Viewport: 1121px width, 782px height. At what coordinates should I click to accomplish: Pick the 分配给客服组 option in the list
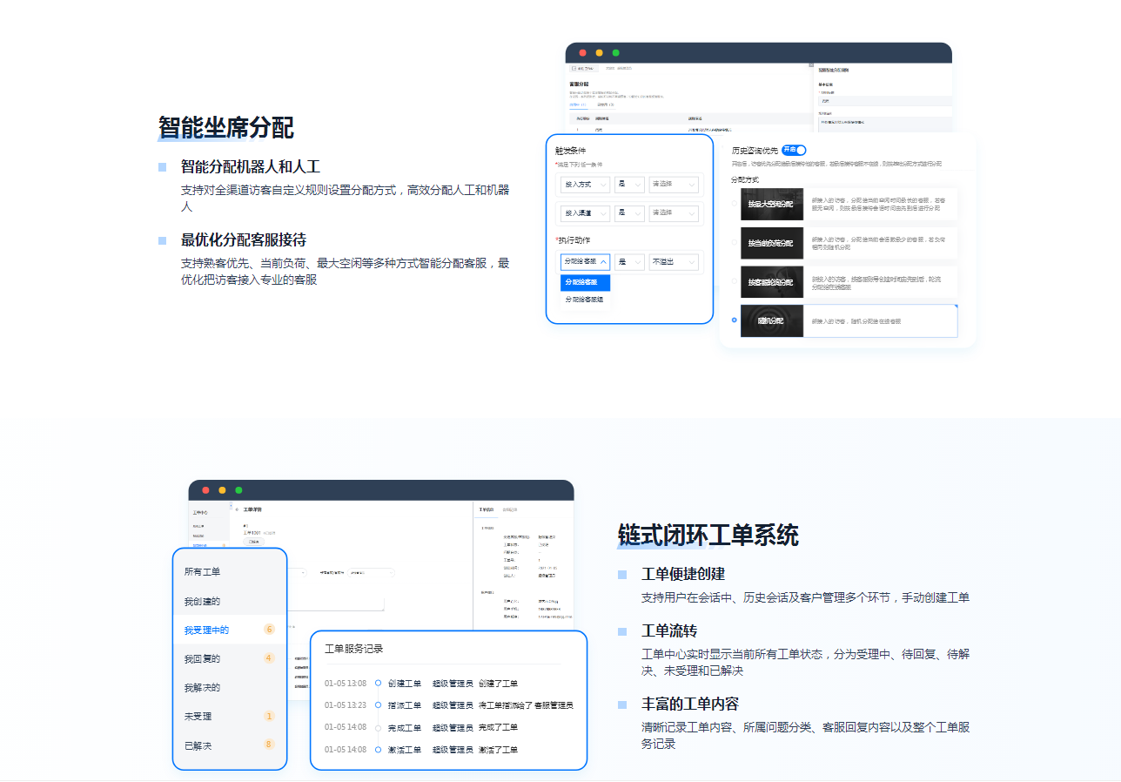(585, 300)
